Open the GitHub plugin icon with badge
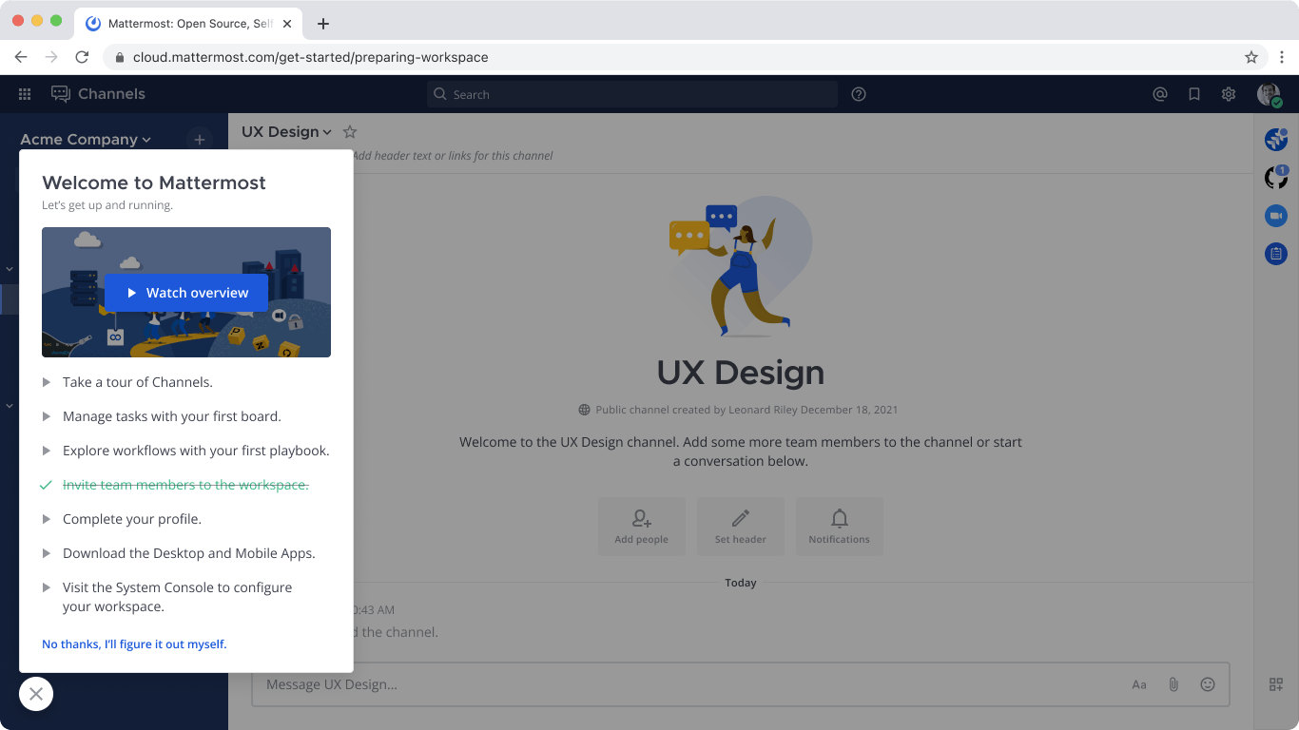 pos(1276,177)
